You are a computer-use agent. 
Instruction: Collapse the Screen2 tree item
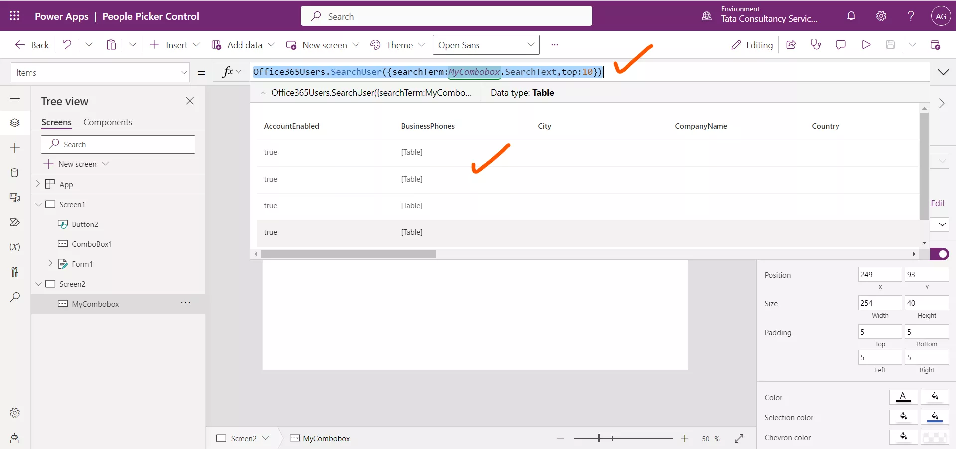[39, 284]
